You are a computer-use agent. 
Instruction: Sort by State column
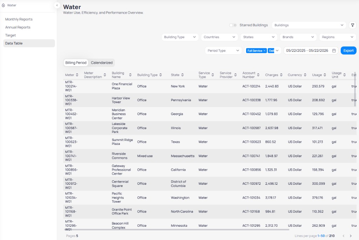point(182,75)
